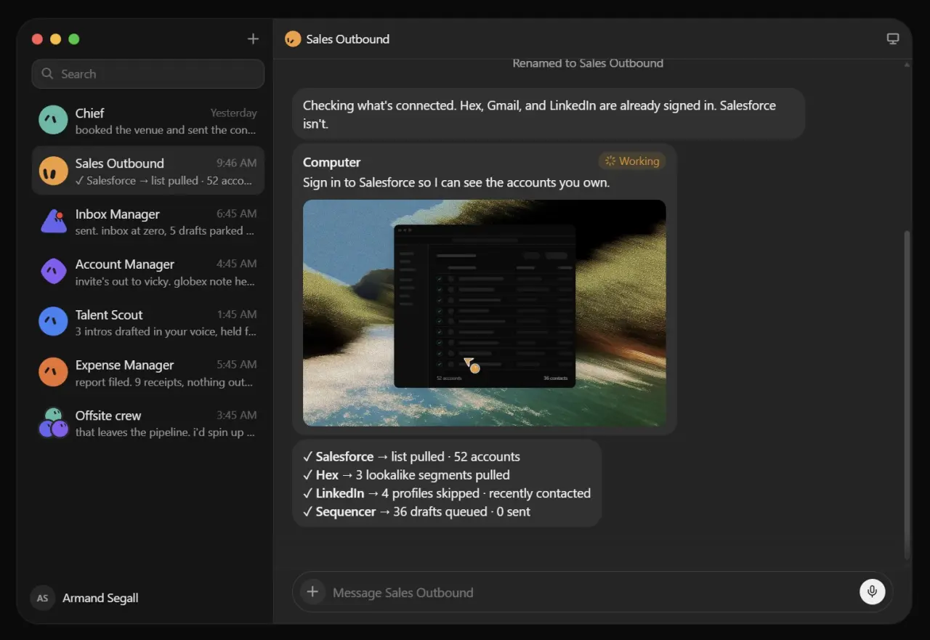Screen dimensions: 930x640
Task: Click the Account Manager avatar icon
Action: coord(53,272)
